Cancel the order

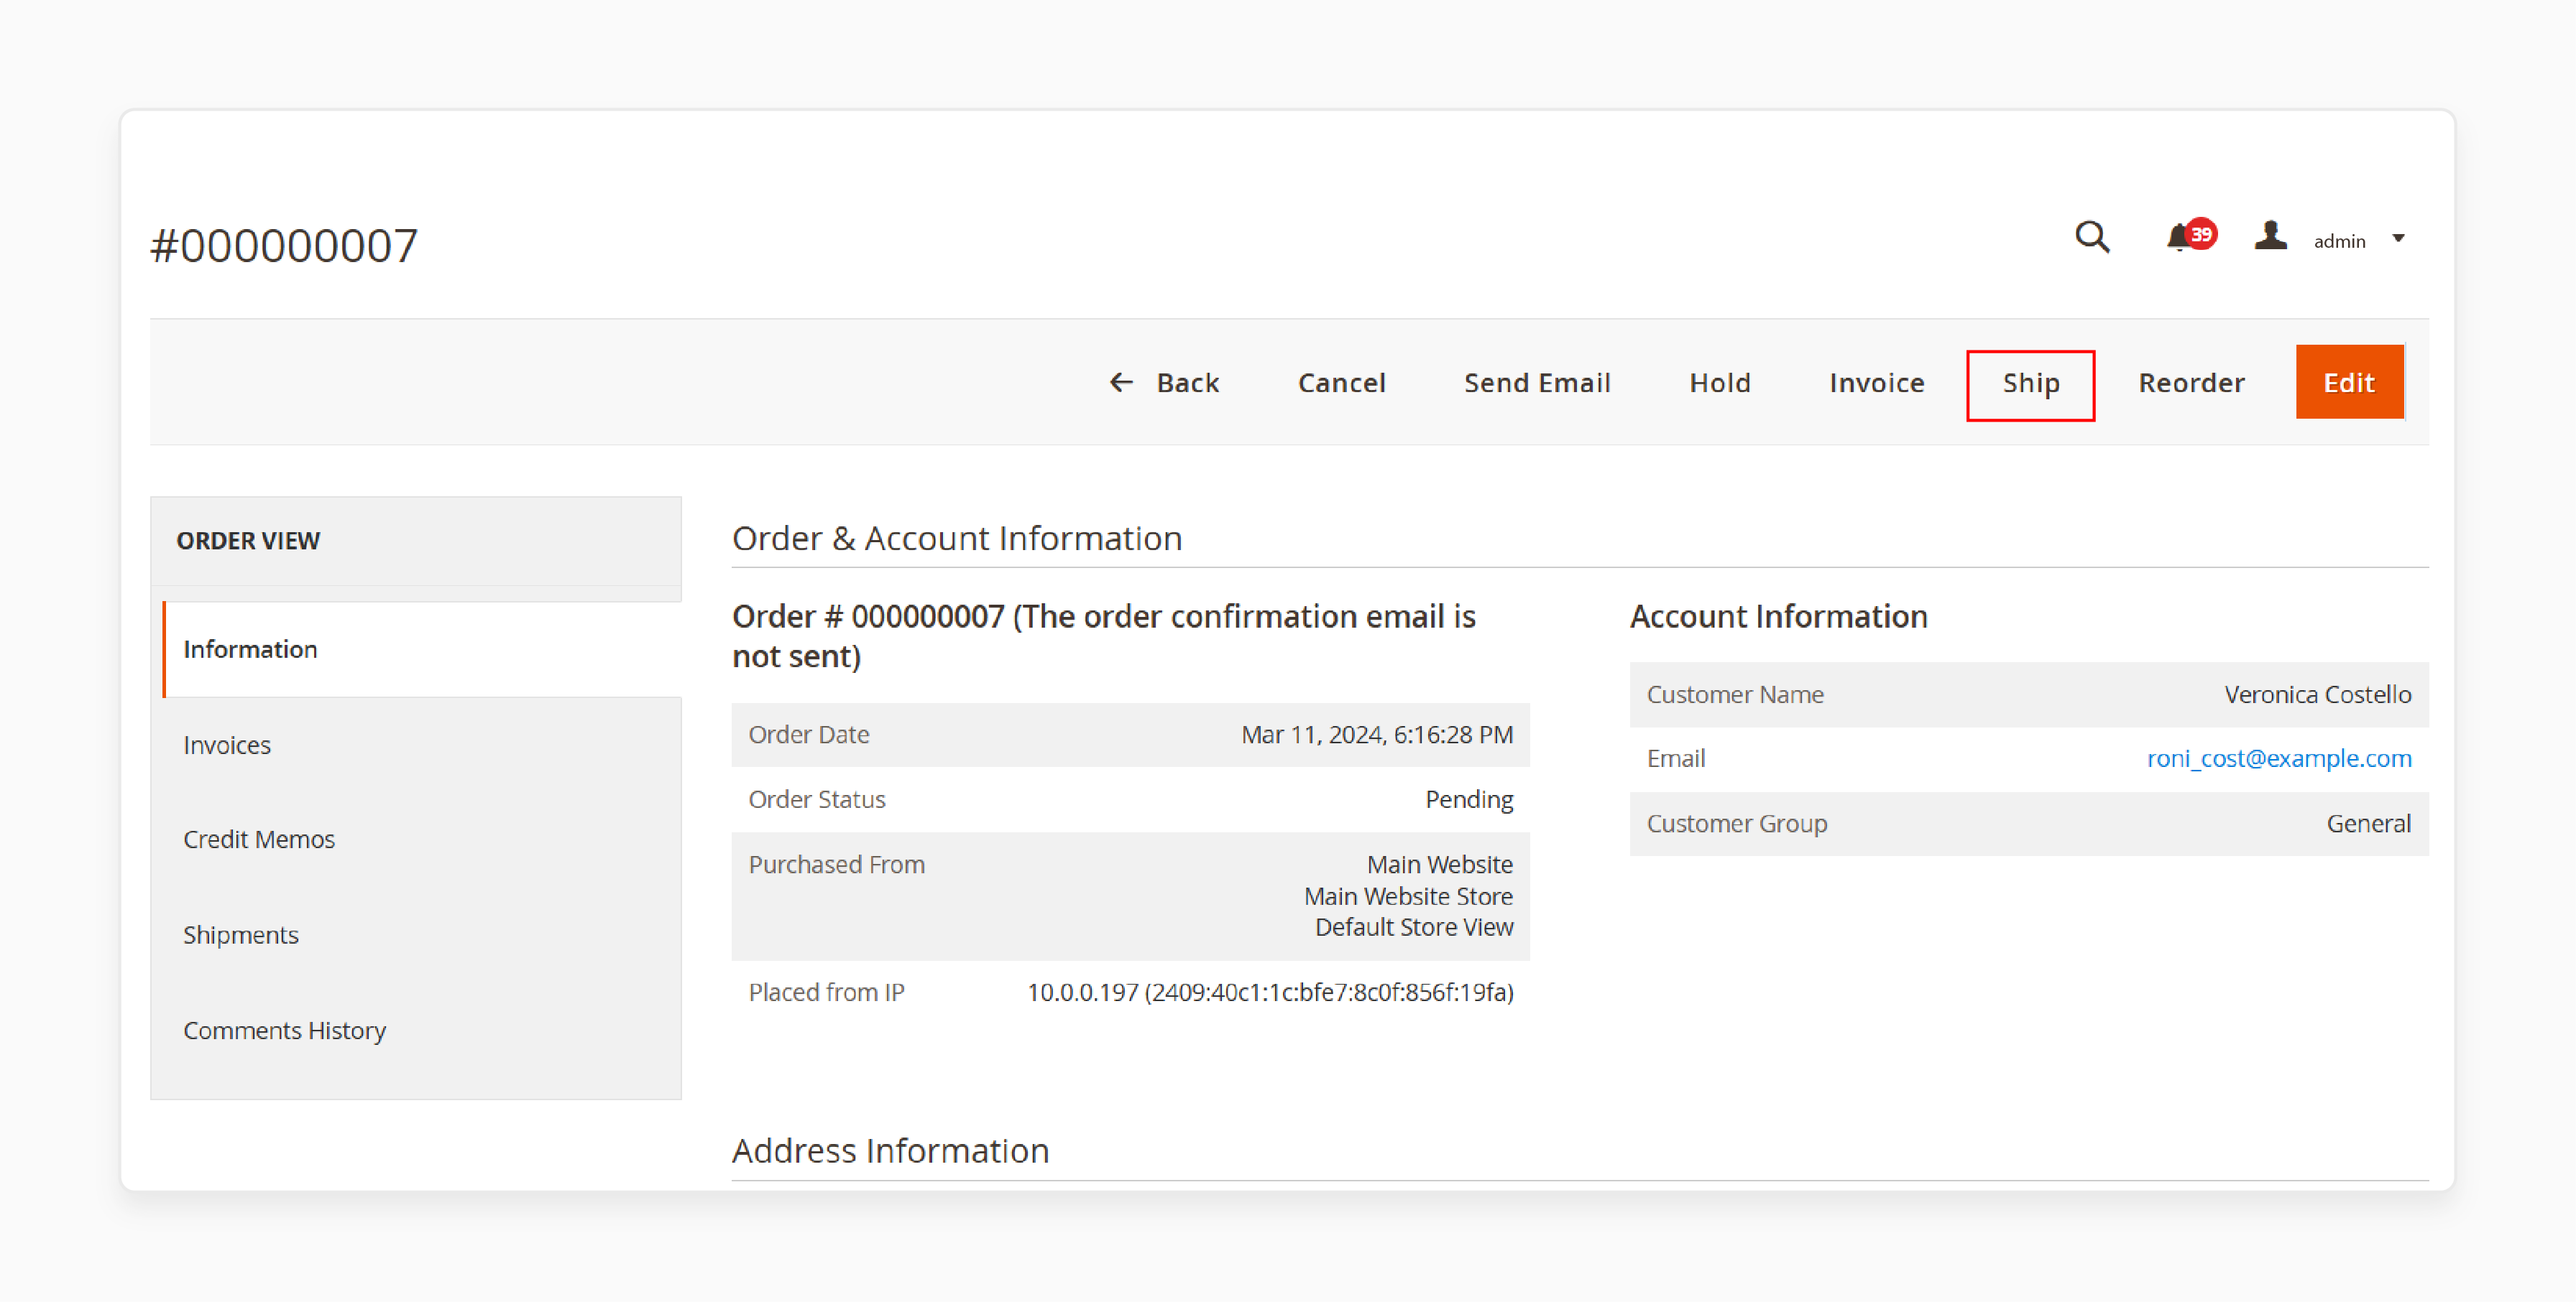(x=1341, y=383)
